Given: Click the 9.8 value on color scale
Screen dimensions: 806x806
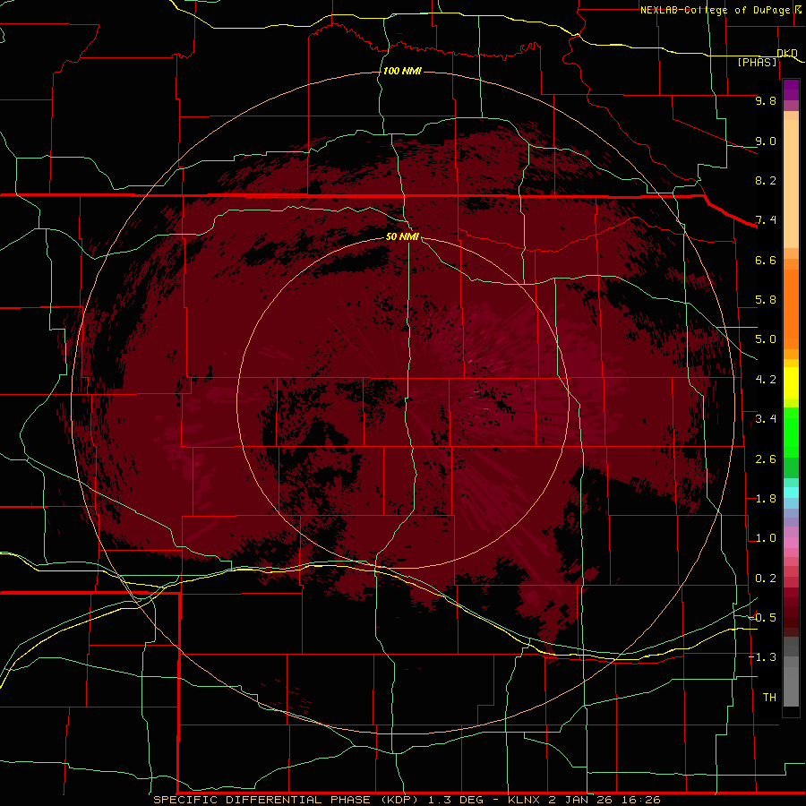Looking at the screenshot, I should point(766,100).
